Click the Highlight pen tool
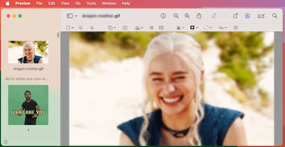Image resolution: width=285 pixels, height=147 pixels. click(214, 16)
